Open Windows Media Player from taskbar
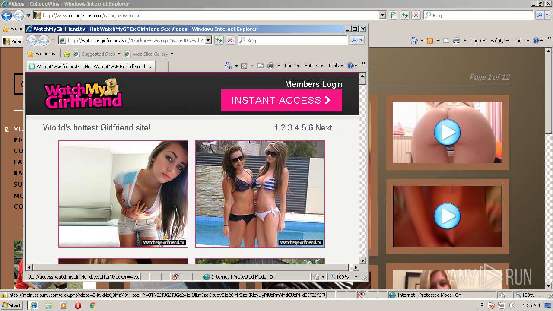Viewport: 553px width, 311px height. pyautogui.click(x=63, y=305)
